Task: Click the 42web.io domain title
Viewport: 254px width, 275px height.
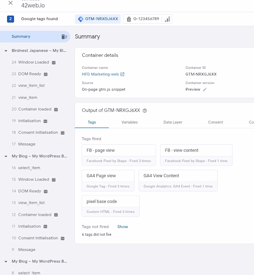Action: (33, 5)
